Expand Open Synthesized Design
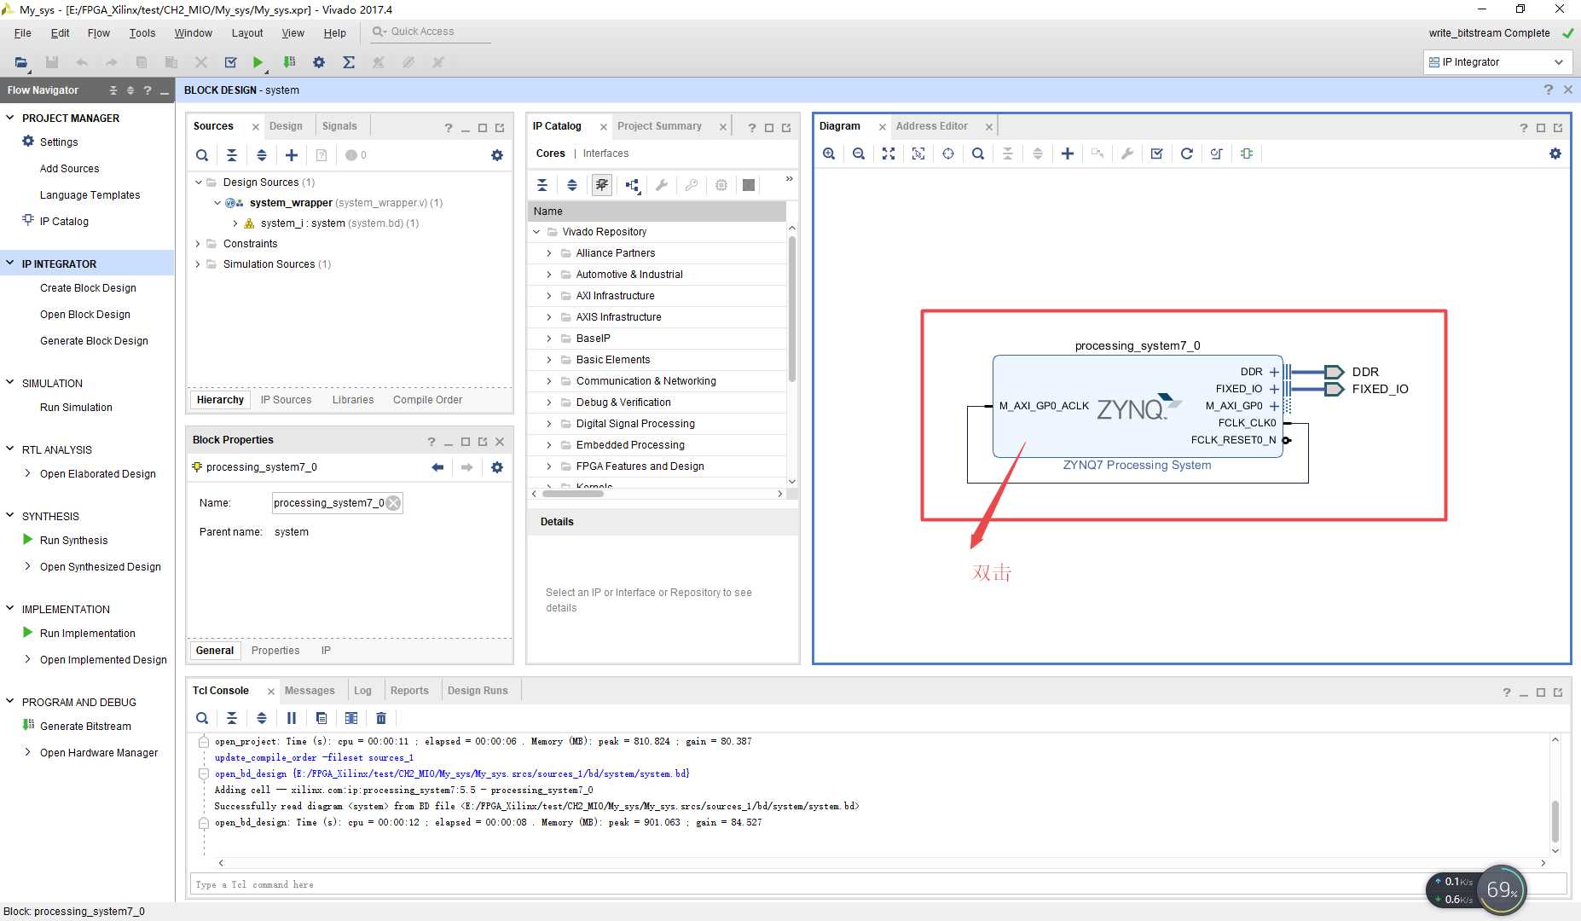Image resolution: width=1581 pixels, height=921 pixels. tap(28, 566)
